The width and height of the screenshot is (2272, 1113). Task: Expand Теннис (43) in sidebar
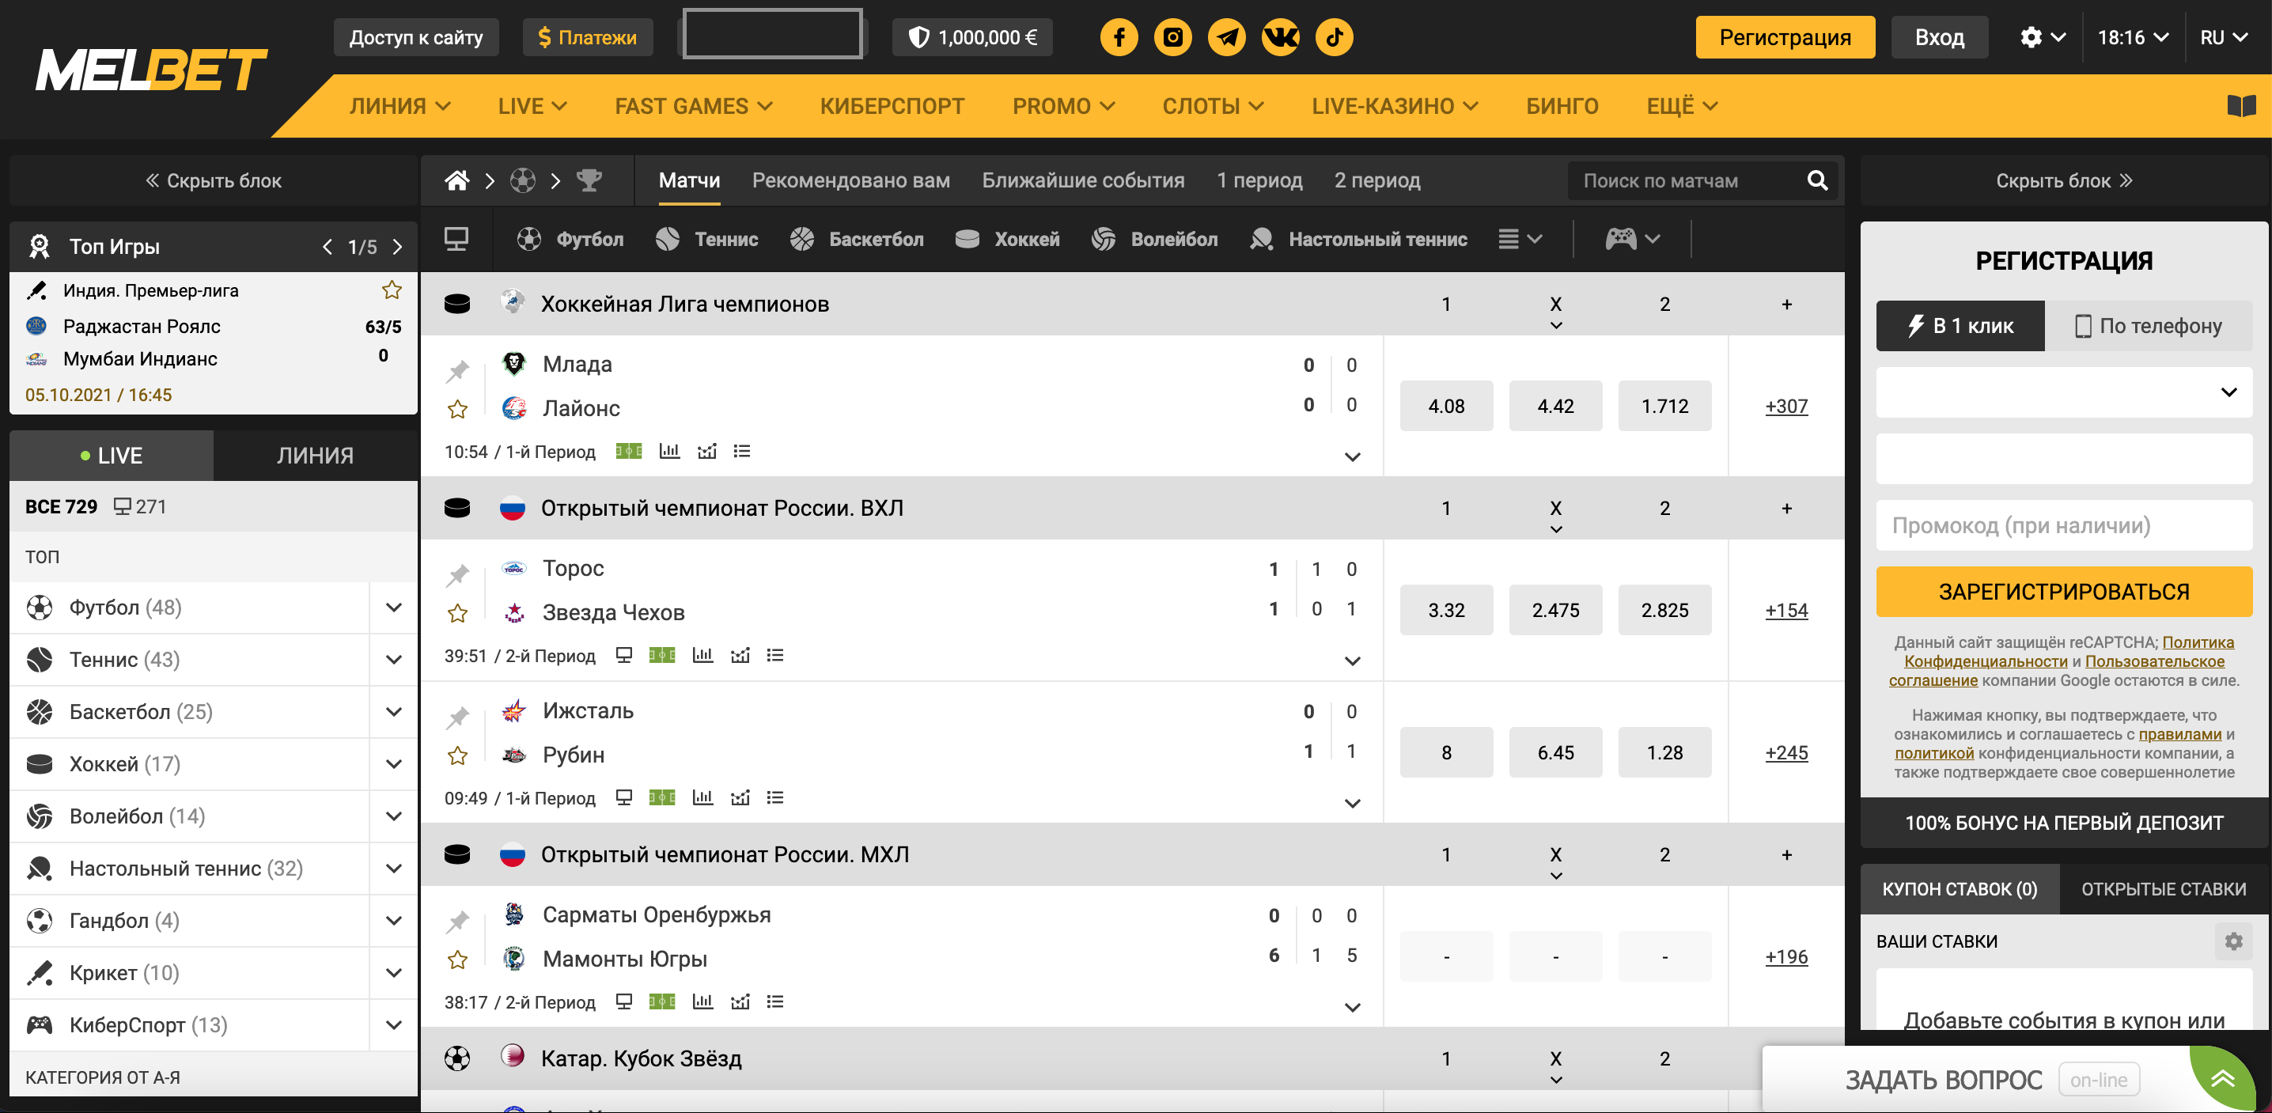tap(393, 659)
